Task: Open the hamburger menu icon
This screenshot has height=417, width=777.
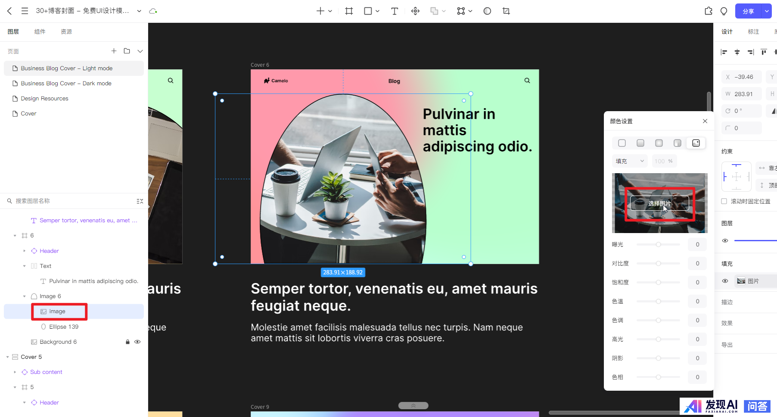Action: 25,11
